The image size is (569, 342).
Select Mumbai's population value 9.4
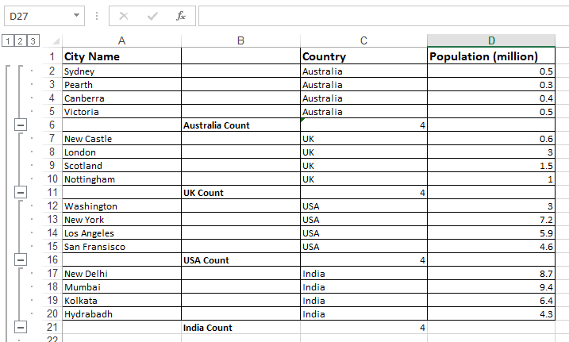pos(491,287)
